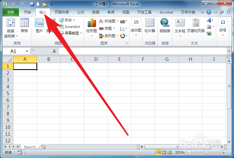The image size is (234, 158).
Task: Insert SmartArt graphic
Action: pos(69,26)
